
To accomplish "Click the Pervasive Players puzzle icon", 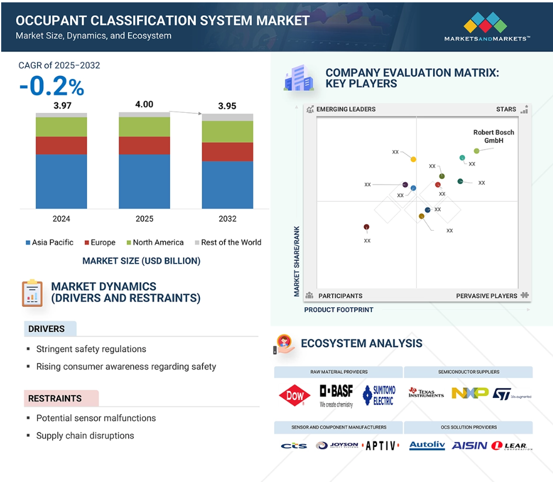I will (x=525, y=295).
